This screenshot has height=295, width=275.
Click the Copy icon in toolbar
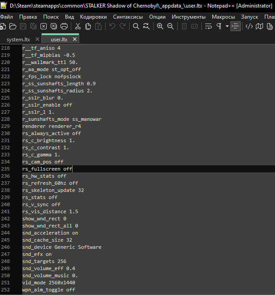(x=88, y=26)
